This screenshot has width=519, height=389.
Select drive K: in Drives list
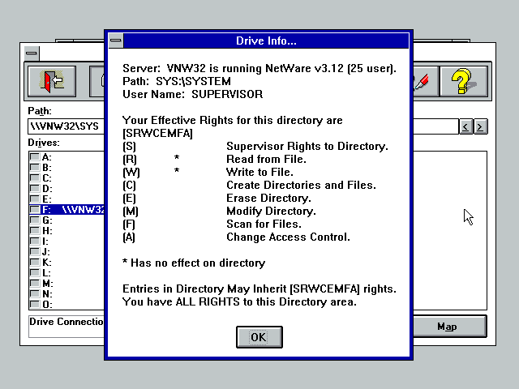point(66,263)
